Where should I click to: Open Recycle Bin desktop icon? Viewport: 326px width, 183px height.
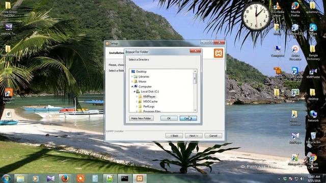coord(313,138)
